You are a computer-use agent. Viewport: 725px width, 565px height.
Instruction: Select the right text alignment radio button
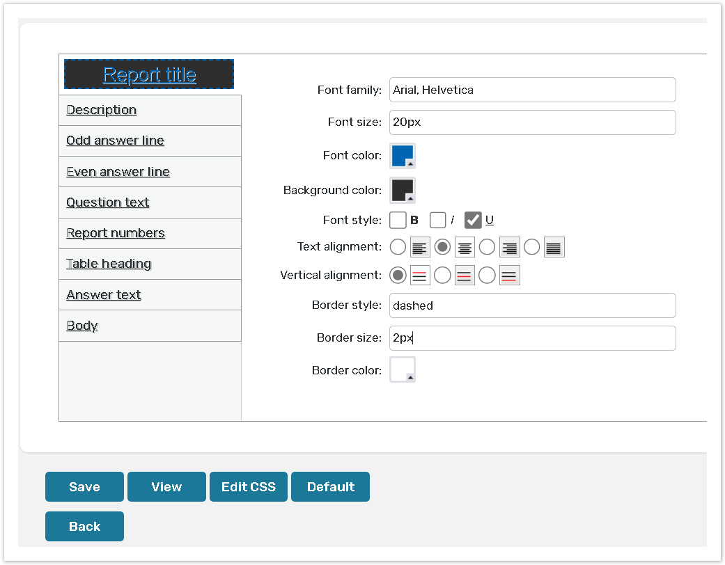pyautogui.click(x=488, y=248)
